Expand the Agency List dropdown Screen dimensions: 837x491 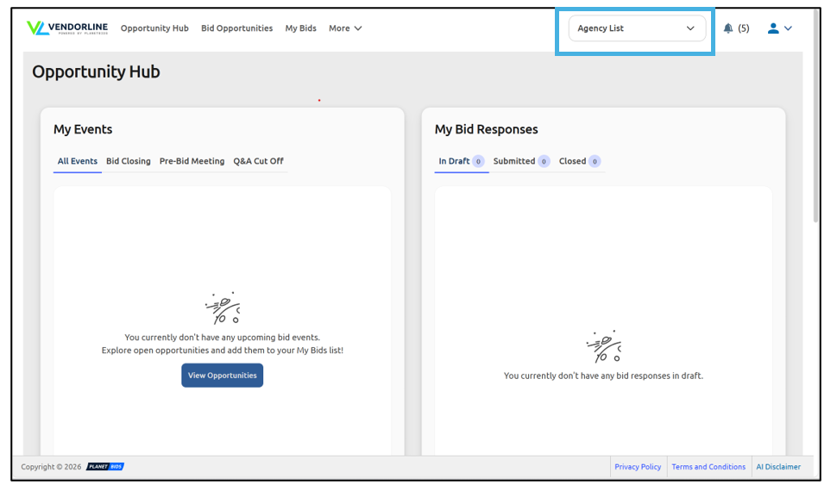pos(637,28)
